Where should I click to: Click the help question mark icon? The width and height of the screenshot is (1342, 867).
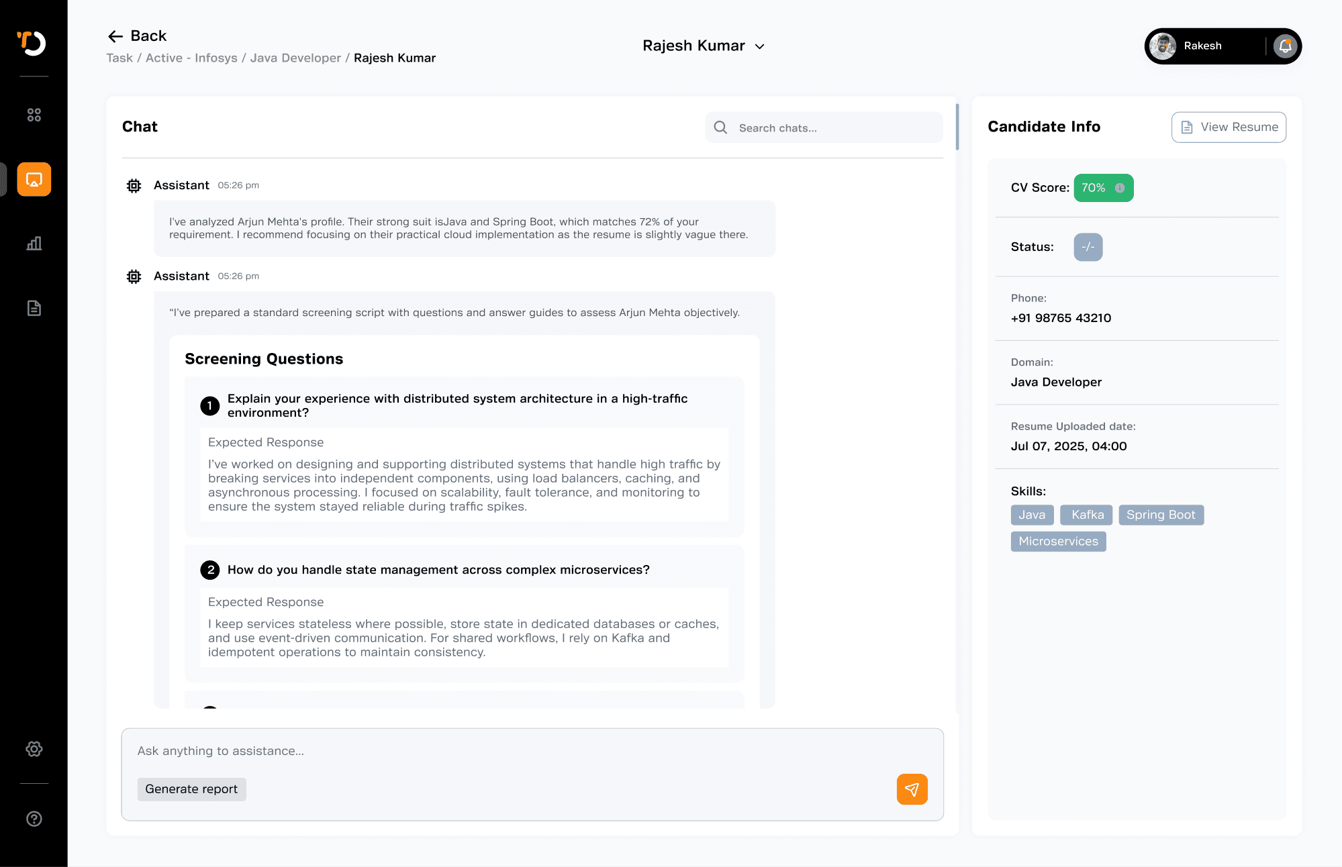[x=34, y=819]
